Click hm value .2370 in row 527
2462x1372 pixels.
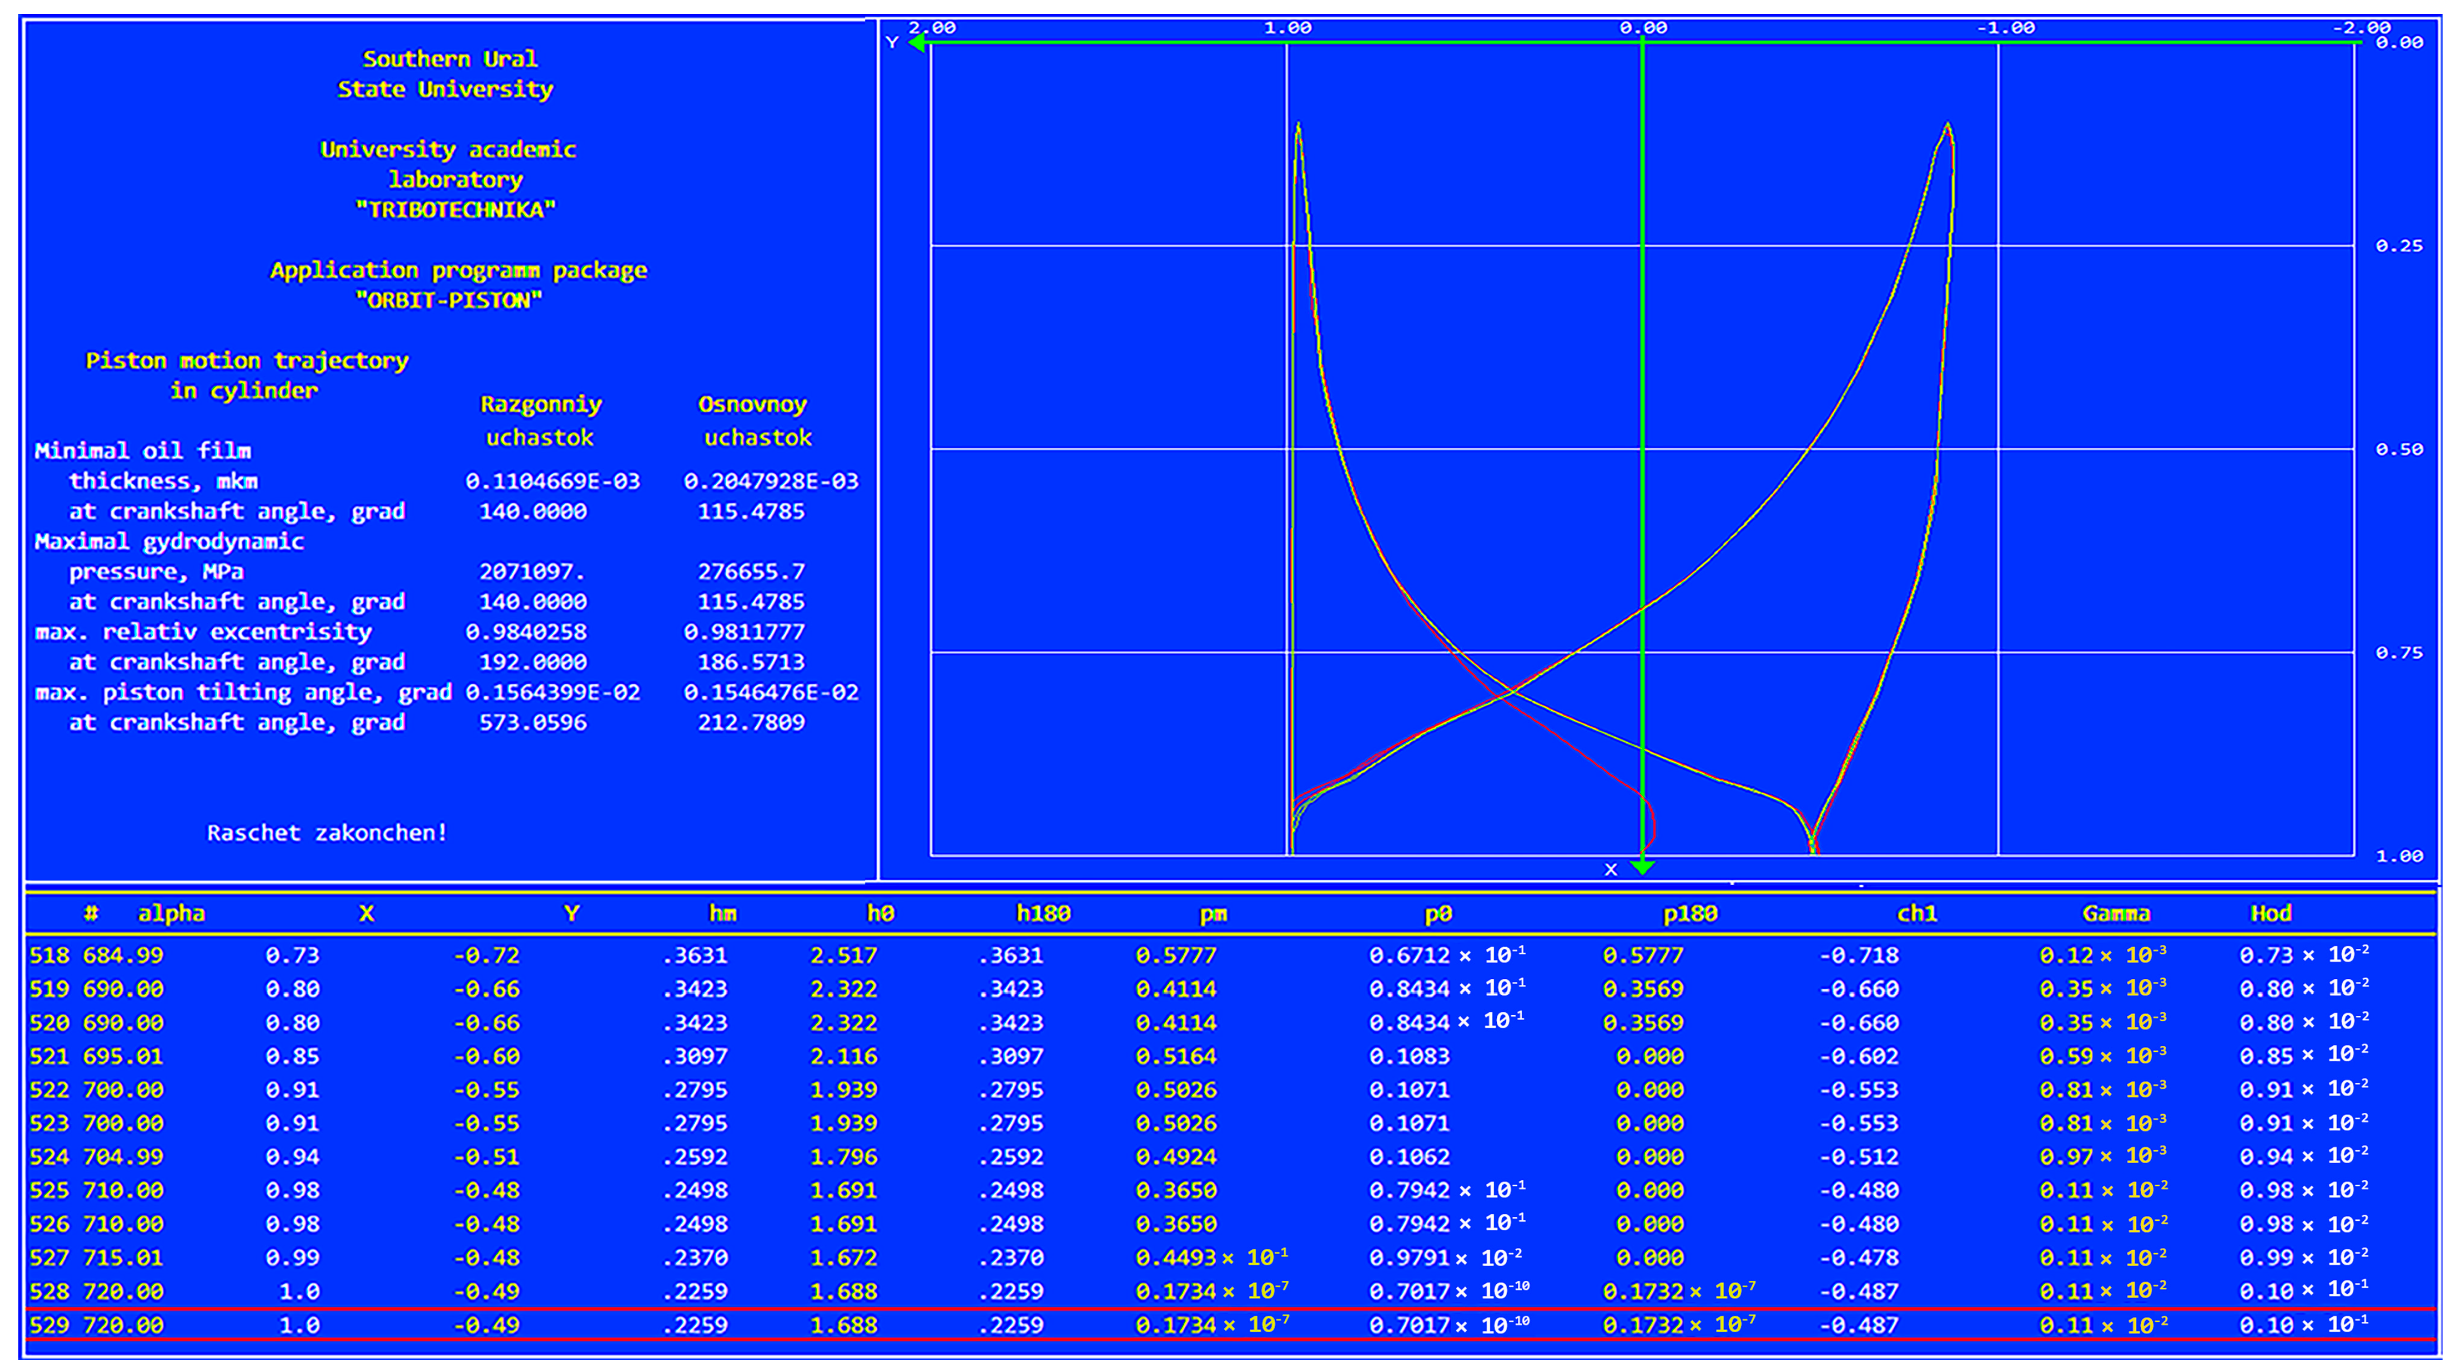(695, 1258)
